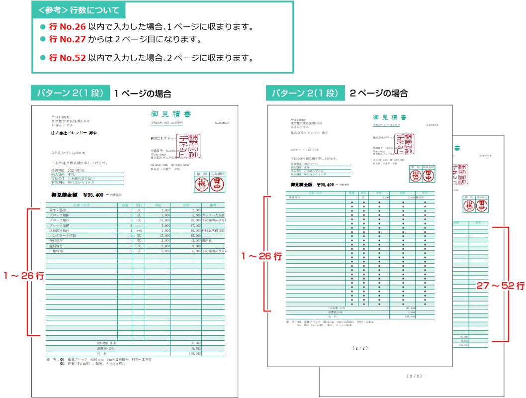
Task: Click '受渡期日 2023/07/31' on the one-page sample
Action: pyautogui.click(x=68, y=171)
